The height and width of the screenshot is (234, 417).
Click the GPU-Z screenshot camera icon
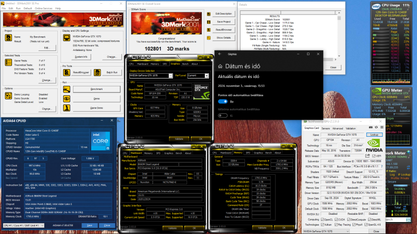(371, 127)
